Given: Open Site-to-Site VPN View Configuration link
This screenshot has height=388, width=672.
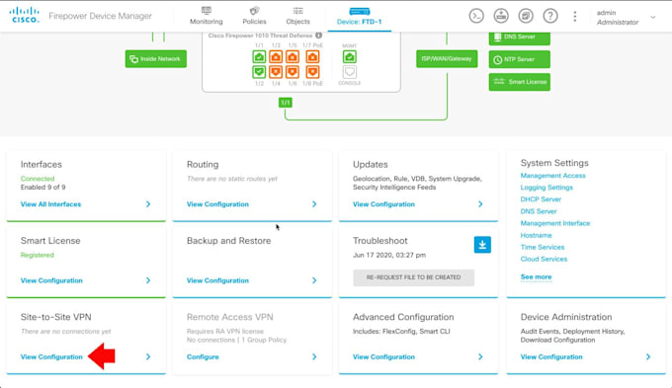Looking at the screenshot, I should (51, 356).
